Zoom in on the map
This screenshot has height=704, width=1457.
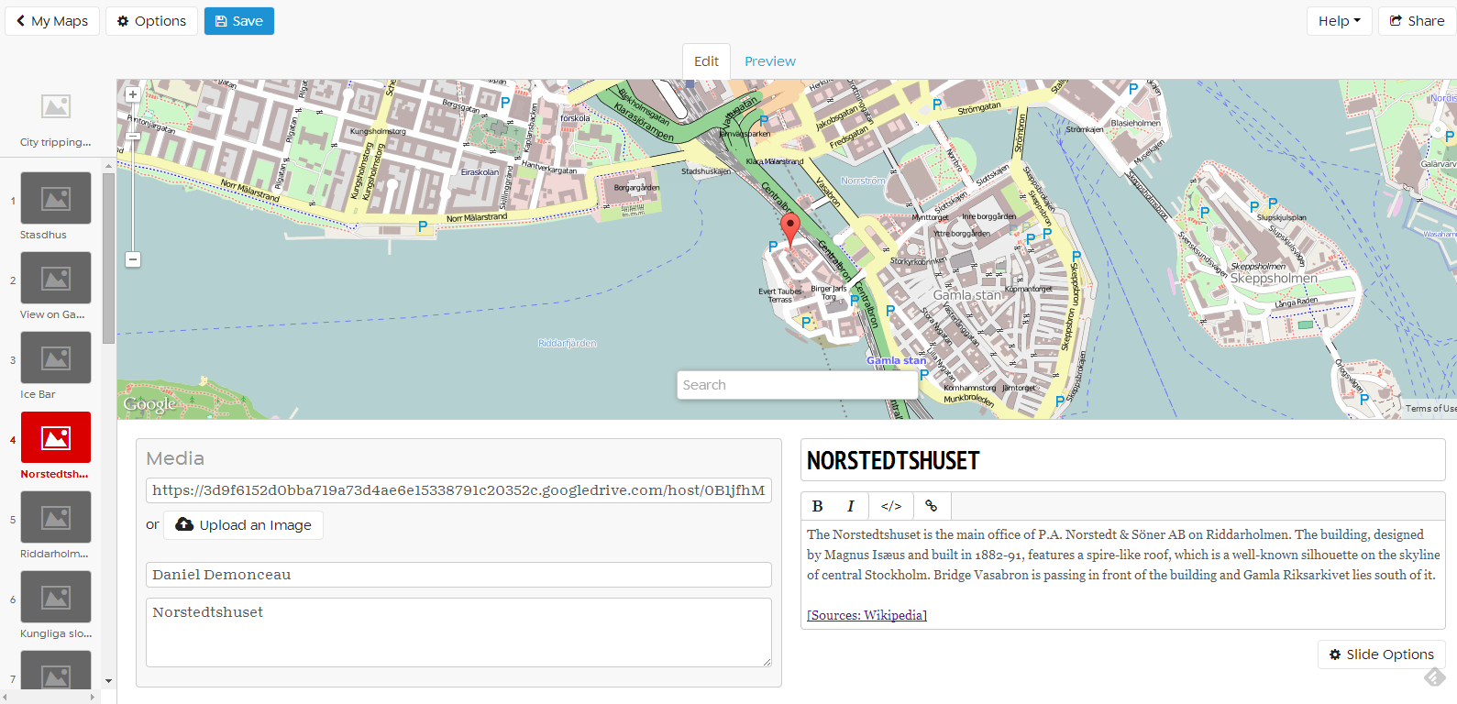click(133, 94)
